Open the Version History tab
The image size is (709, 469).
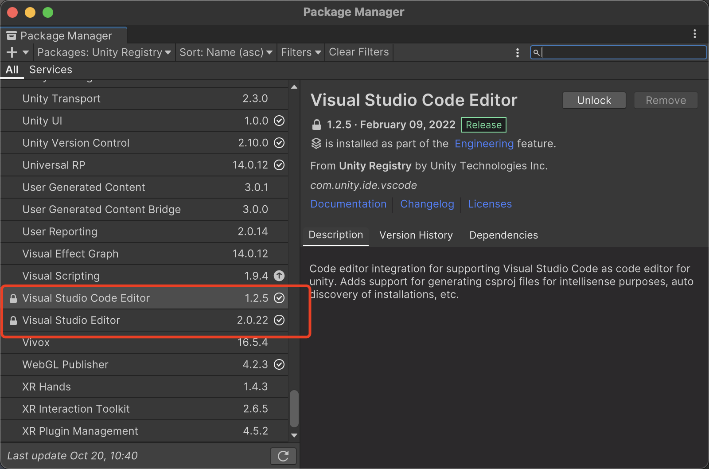tap(416, 235)
